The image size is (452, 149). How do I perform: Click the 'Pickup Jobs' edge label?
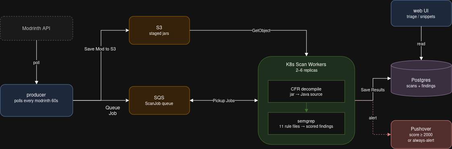tap(224, 101)
